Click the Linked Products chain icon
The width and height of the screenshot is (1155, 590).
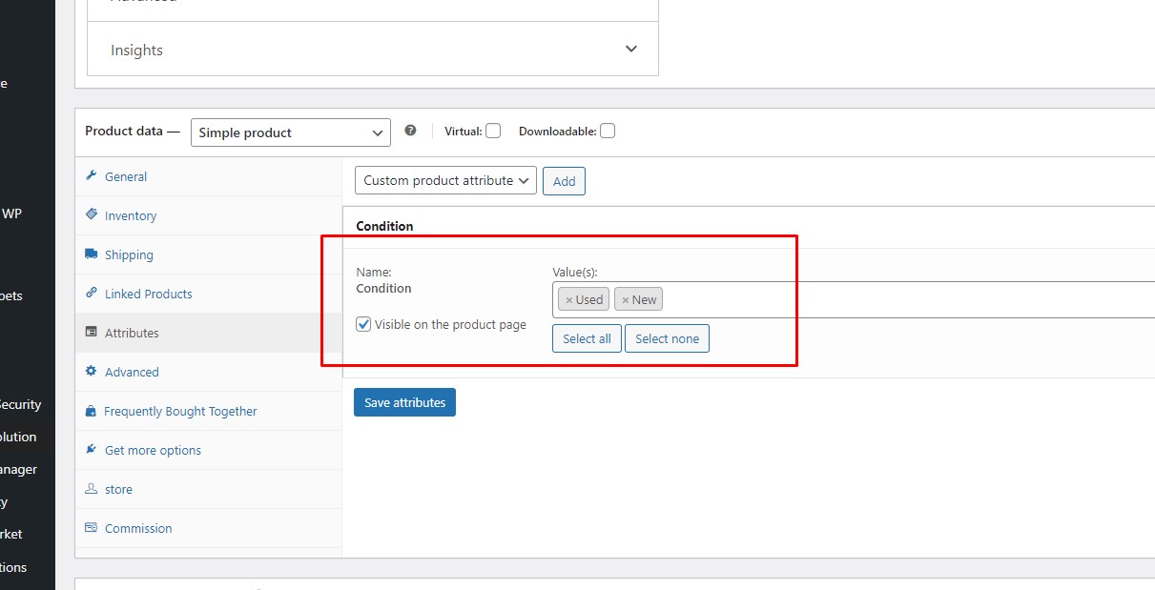92,294
